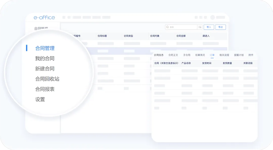
Task: Open 合同回收站 recycle bin menu item
Action: [47, 79]
